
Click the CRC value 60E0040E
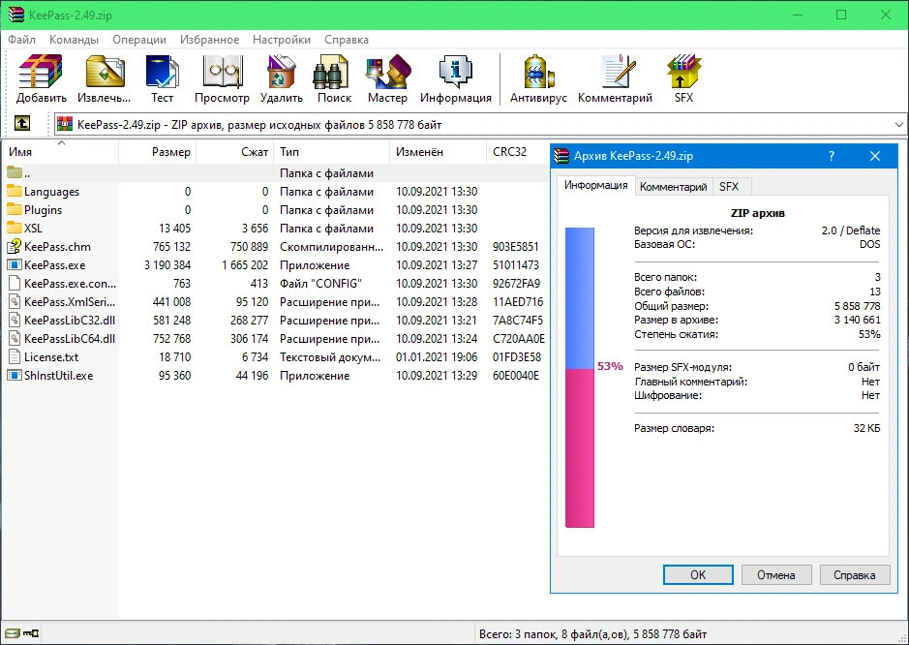[516, 376]
